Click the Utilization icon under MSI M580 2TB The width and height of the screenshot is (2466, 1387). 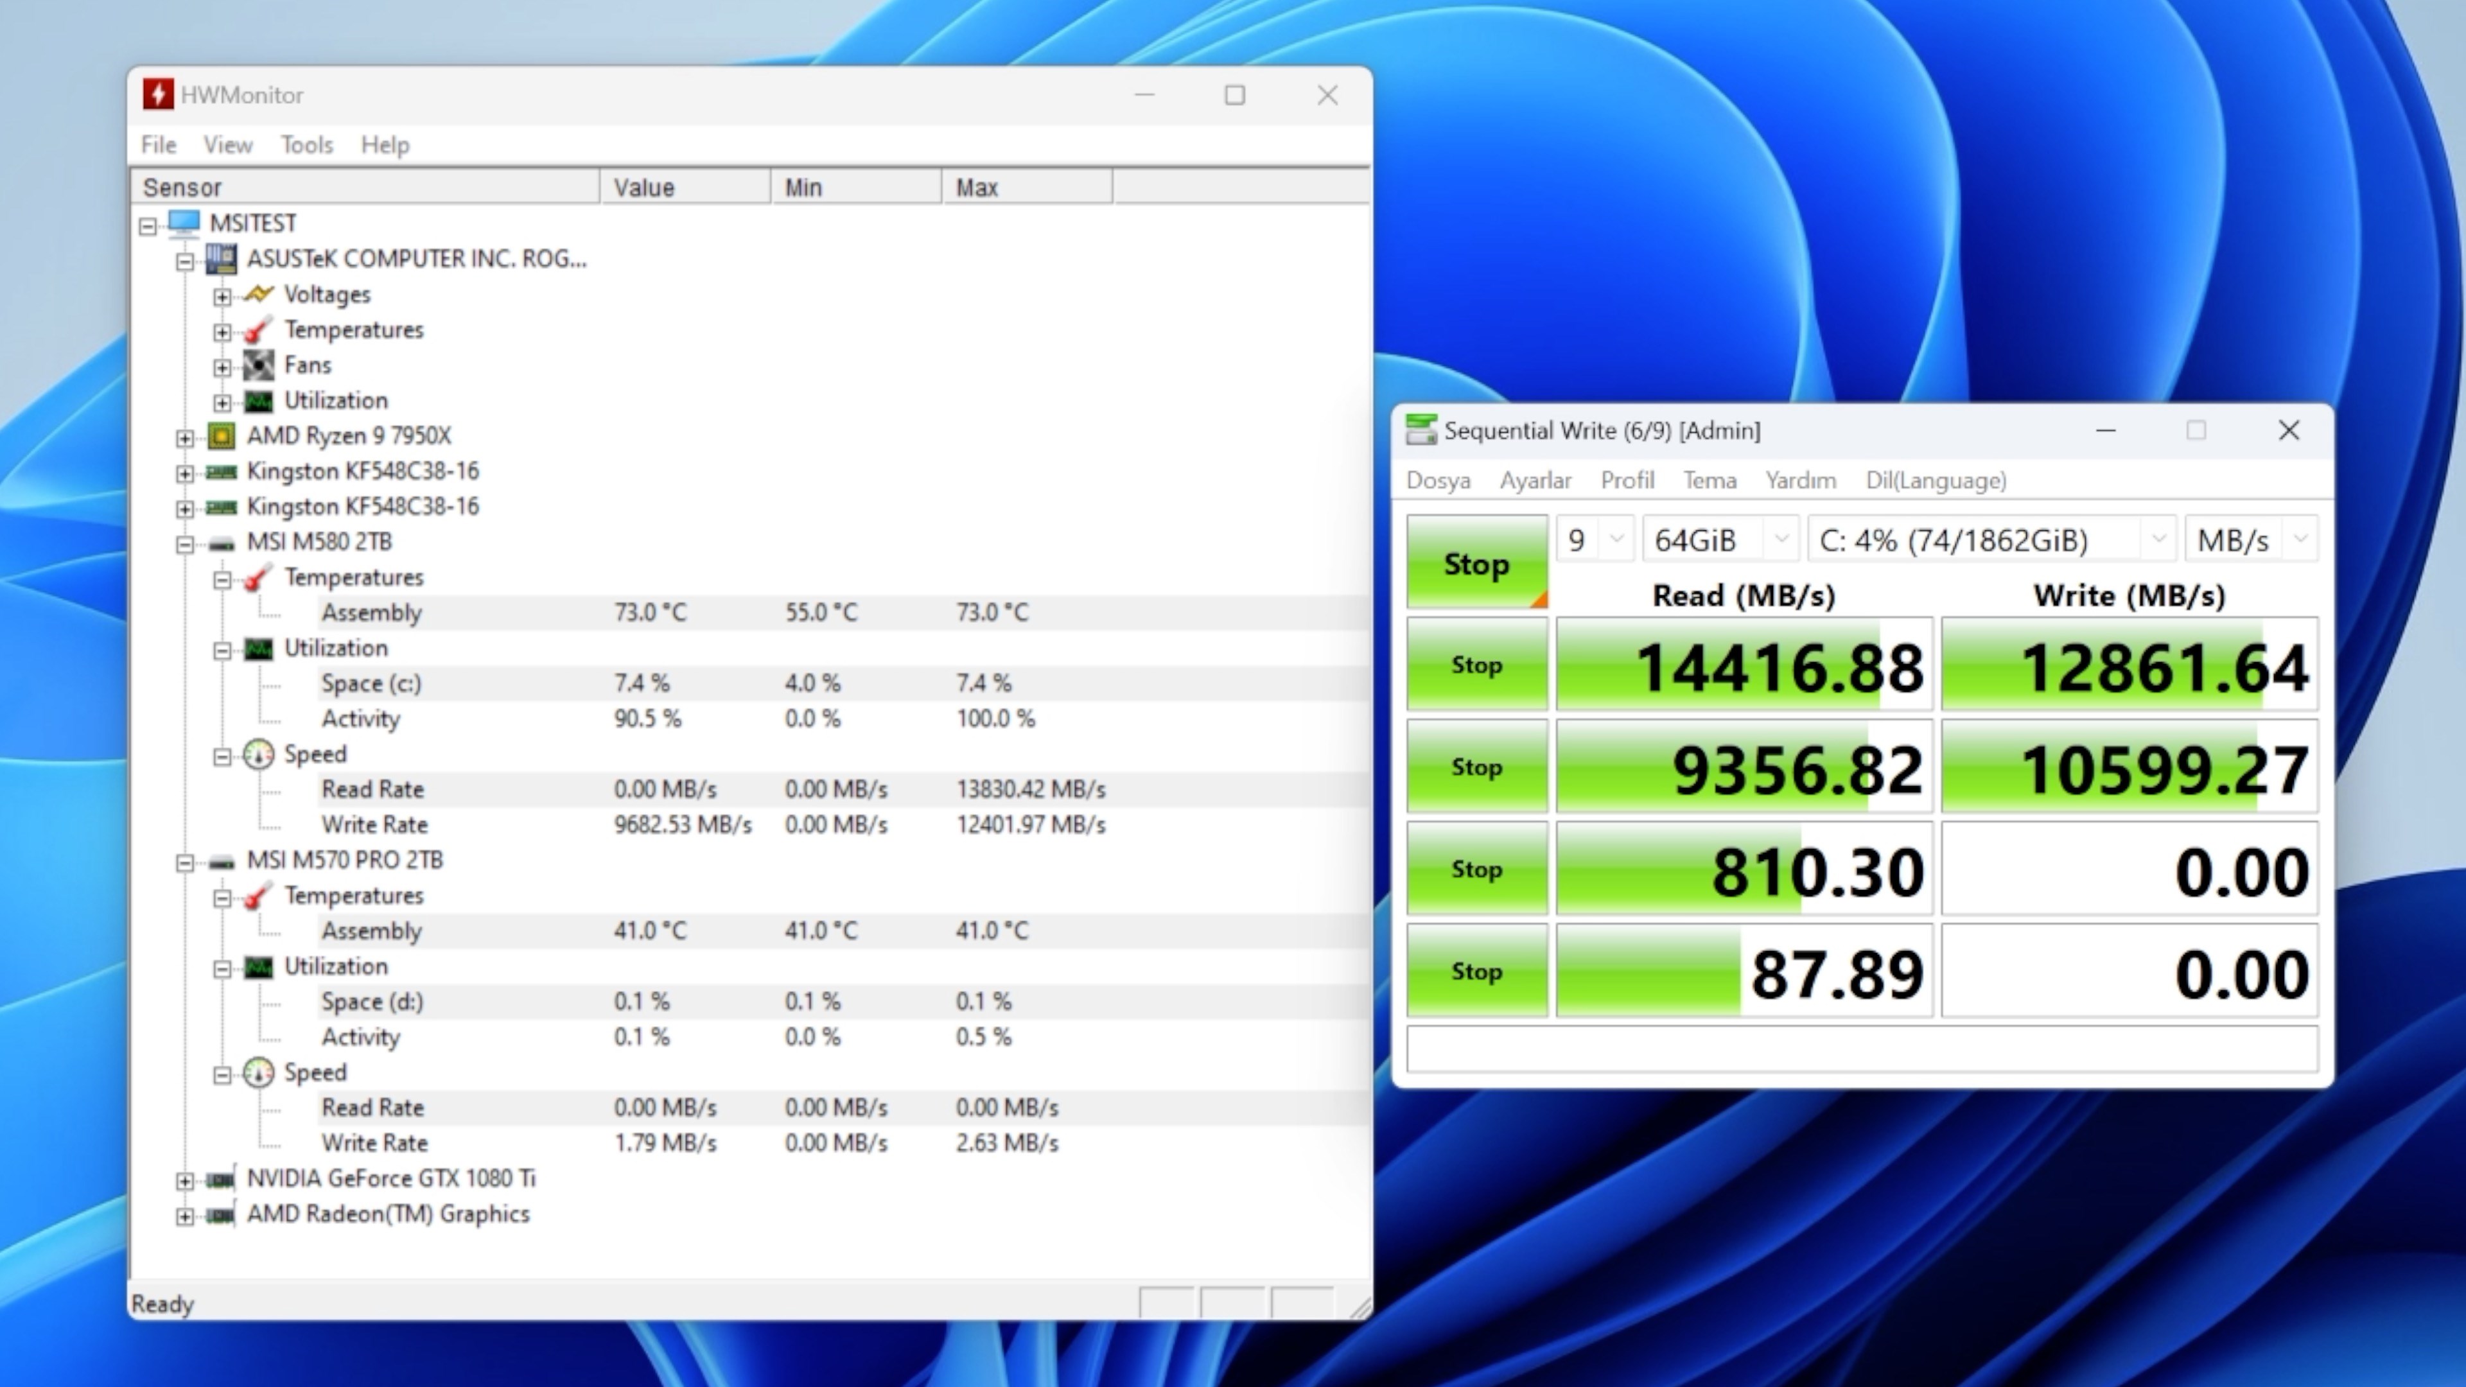pyautogui.click(x=258, y=649)
